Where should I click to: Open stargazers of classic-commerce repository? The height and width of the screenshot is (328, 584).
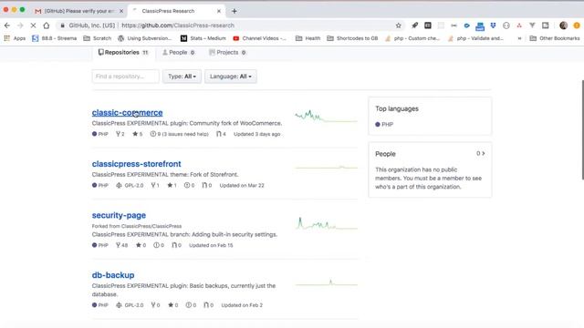138,134
